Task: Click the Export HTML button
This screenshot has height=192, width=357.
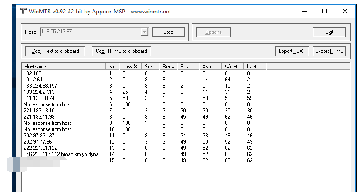Action: (x=329, y=51)
